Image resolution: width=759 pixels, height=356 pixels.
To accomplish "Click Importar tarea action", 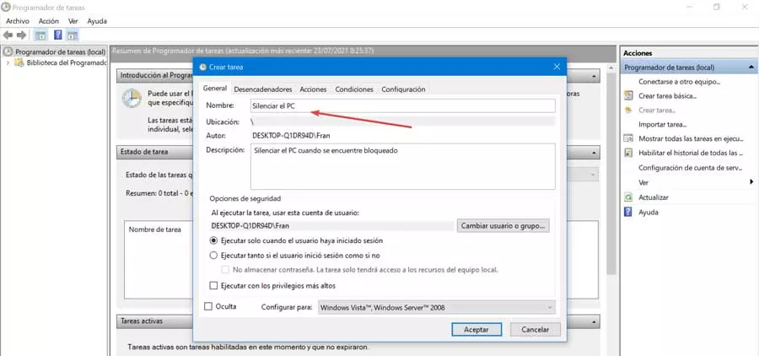I will coord(663,125).
